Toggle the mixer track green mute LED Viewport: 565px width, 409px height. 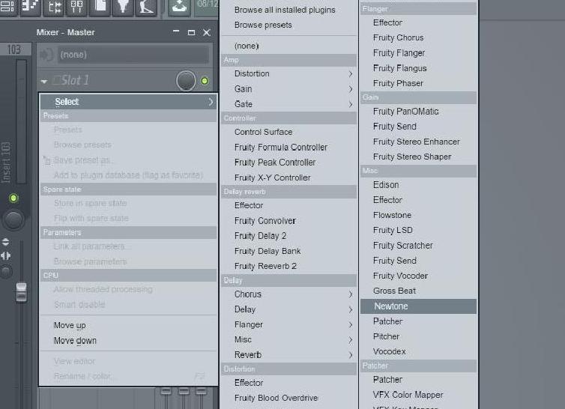coord(13,199)
